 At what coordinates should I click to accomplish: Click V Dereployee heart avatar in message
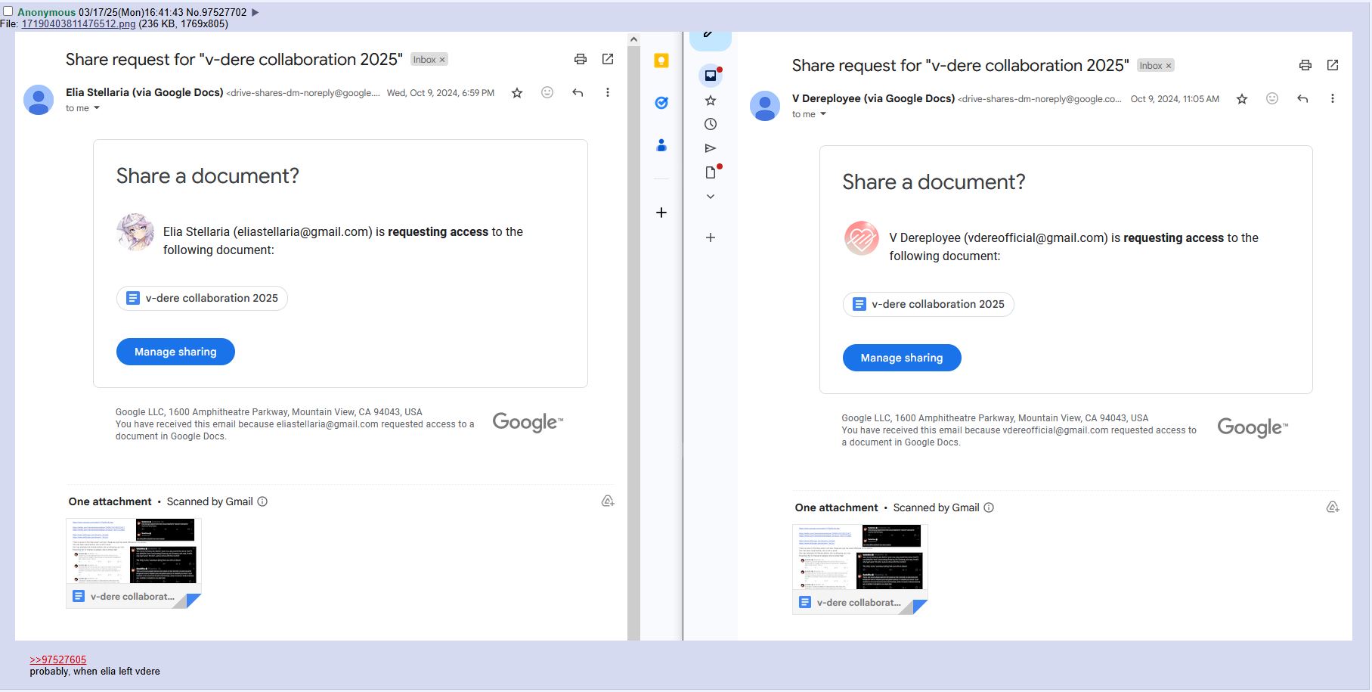862,237
